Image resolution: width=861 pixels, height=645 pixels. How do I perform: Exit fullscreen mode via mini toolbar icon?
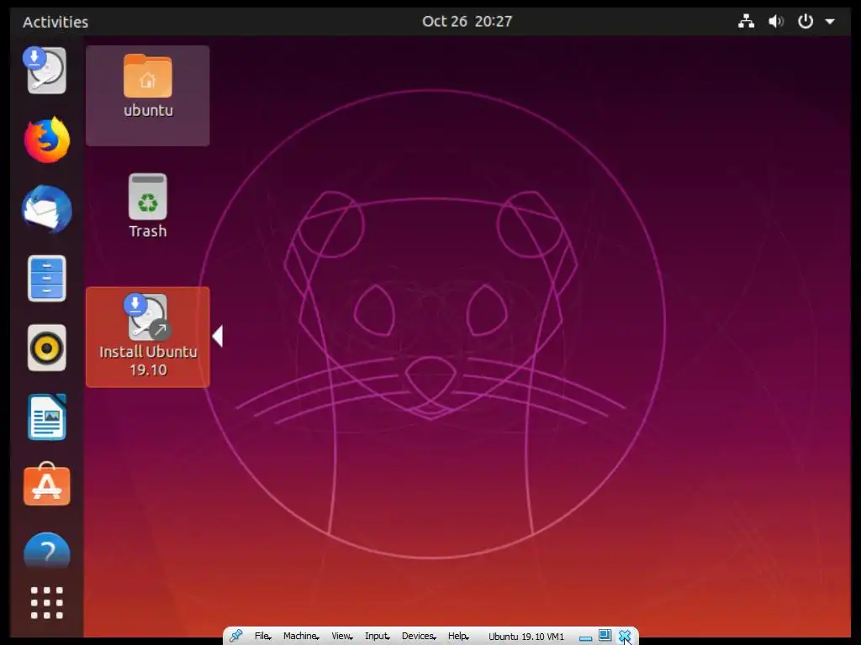(605, 635)
